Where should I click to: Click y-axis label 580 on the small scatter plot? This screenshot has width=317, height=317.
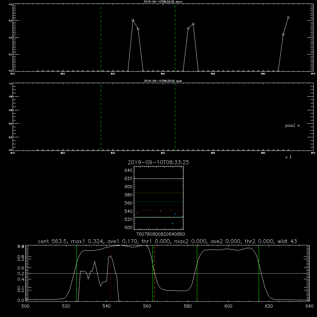pyautogui.click(x=129, y=195)
